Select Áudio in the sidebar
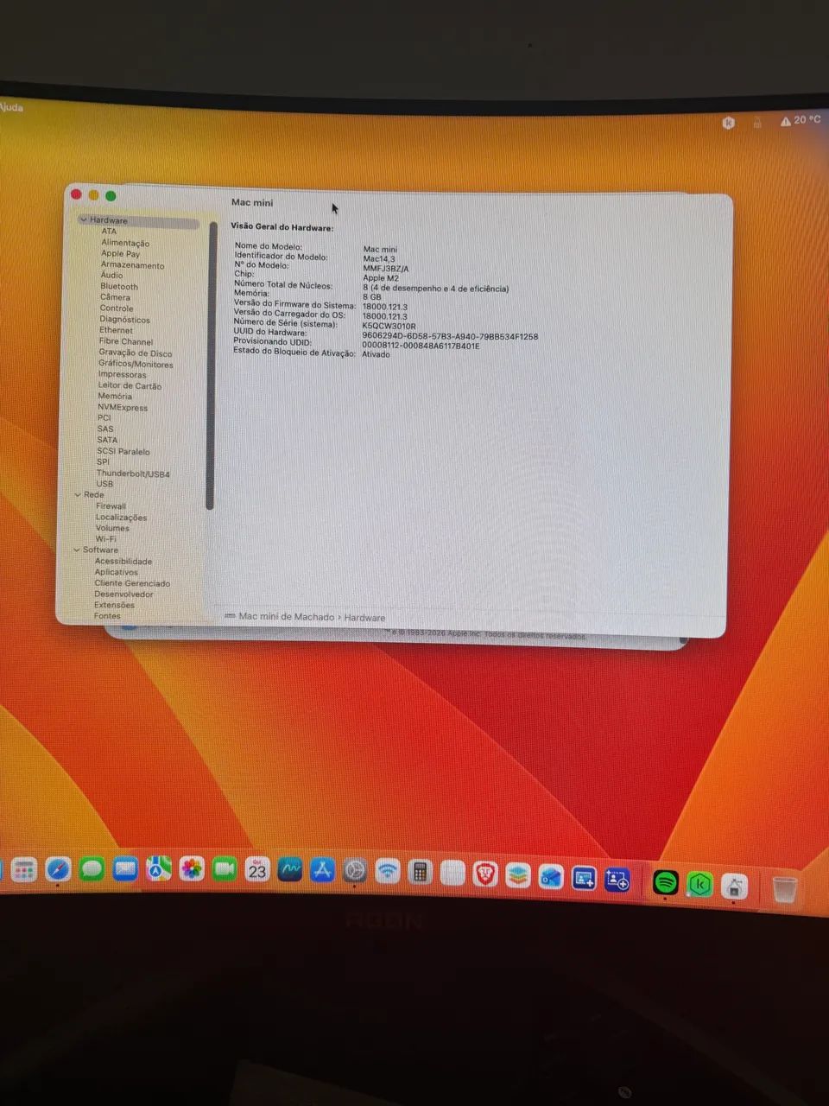Viewport: 829px width, 1106px height. [111, 275]
